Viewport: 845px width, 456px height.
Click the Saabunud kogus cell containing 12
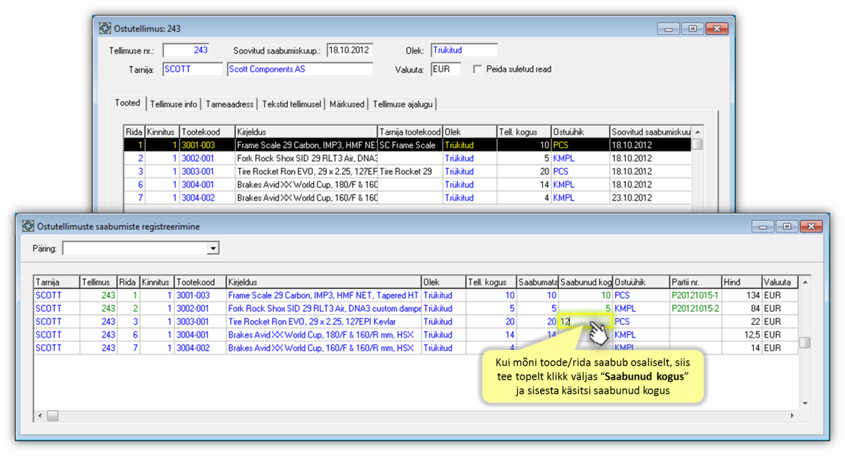point(585,321)
